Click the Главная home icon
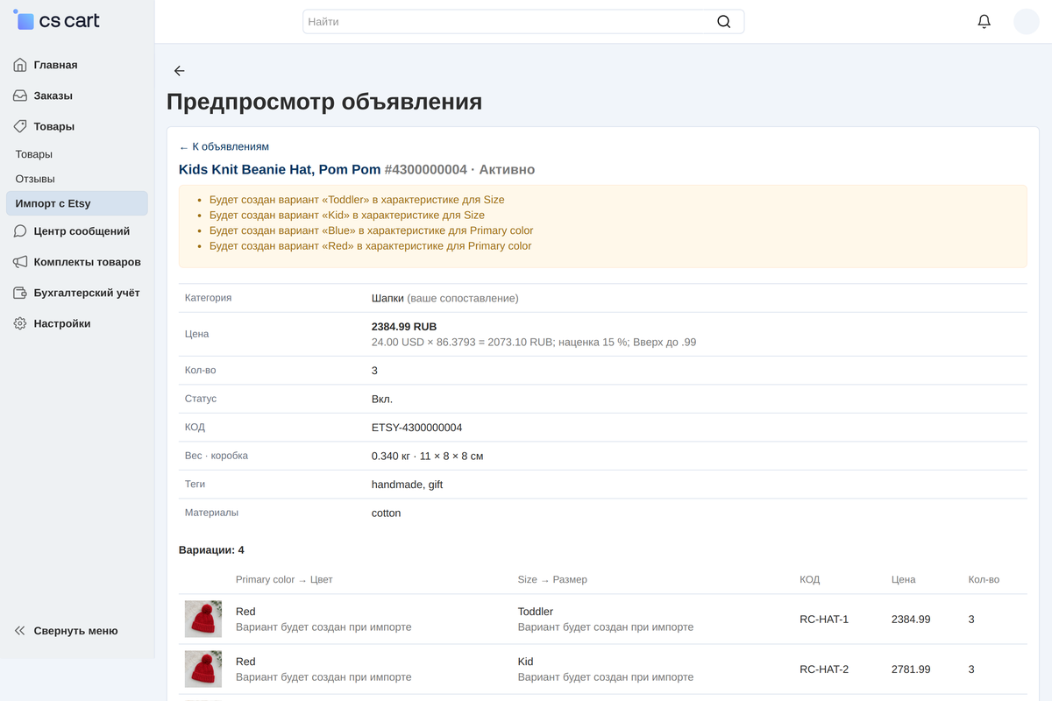The height and width of the screenshot is (701, 1052). point(20,65)
